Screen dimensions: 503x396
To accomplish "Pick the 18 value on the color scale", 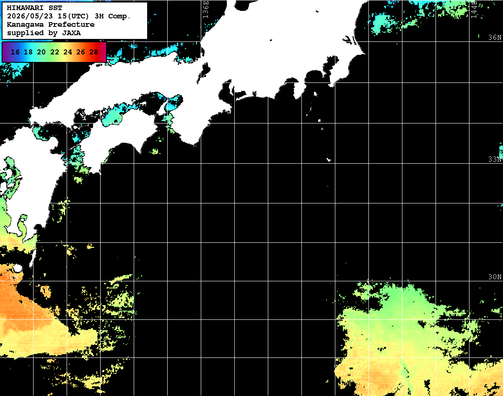I will pos(28,52).
